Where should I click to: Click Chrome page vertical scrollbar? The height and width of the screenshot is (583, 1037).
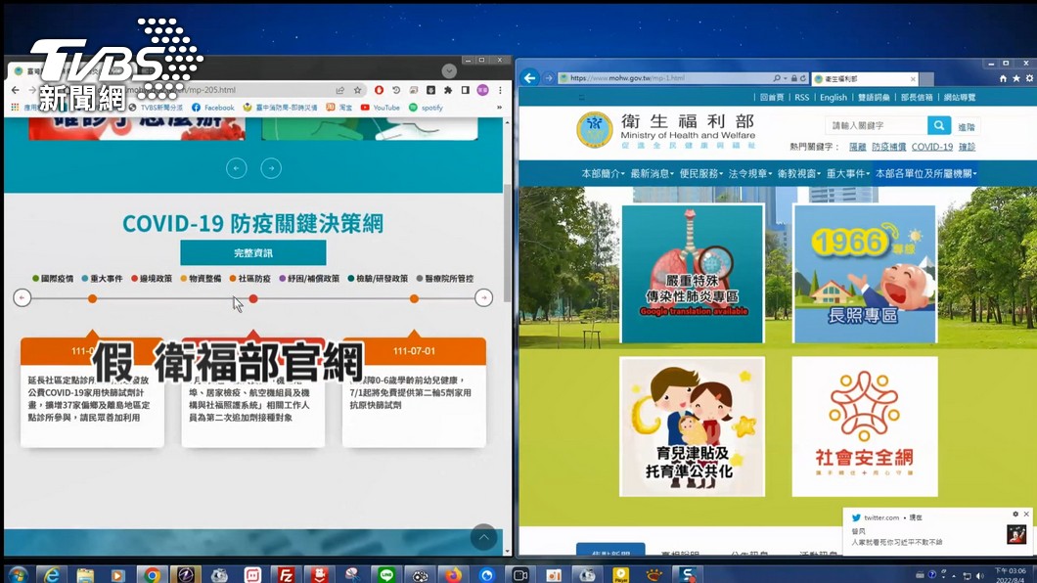[x=508, y=243]
